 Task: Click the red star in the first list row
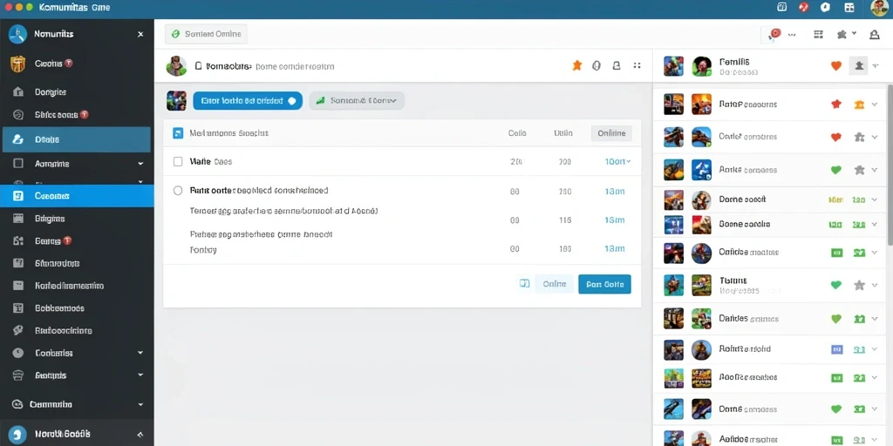[x=836, y=105]
